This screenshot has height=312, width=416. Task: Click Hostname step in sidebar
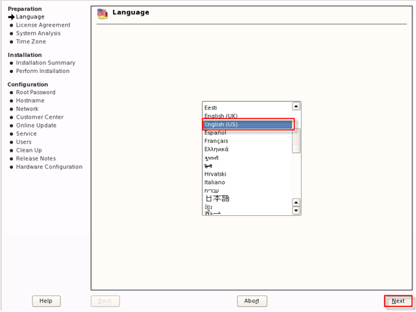click(30, 100)
